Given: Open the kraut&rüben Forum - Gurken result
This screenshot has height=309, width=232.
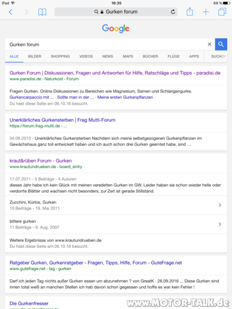Looking at the screenshot, I should pyautogui.click(x=41, y=161).
